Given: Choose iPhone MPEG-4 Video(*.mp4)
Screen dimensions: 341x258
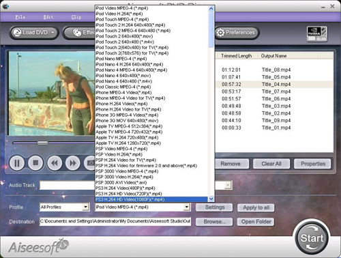Looking at the screenshot, I should (x=151, y=93).
